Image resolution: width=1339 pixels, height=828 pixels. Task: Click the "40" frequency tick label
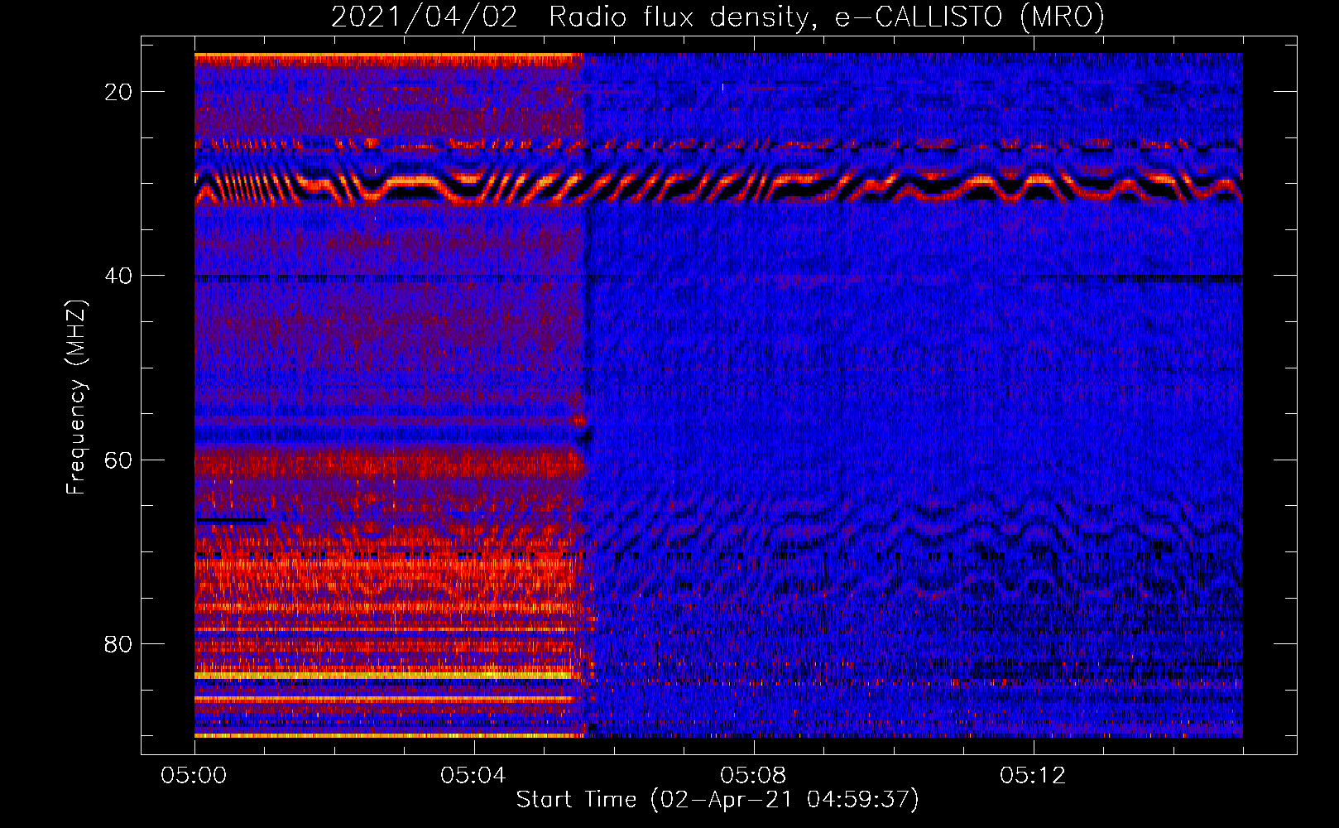(119, 276)
